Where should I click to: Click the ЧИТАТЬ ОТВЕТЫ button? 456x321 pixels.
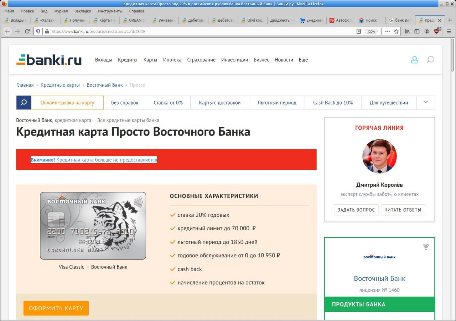point(403,210)
